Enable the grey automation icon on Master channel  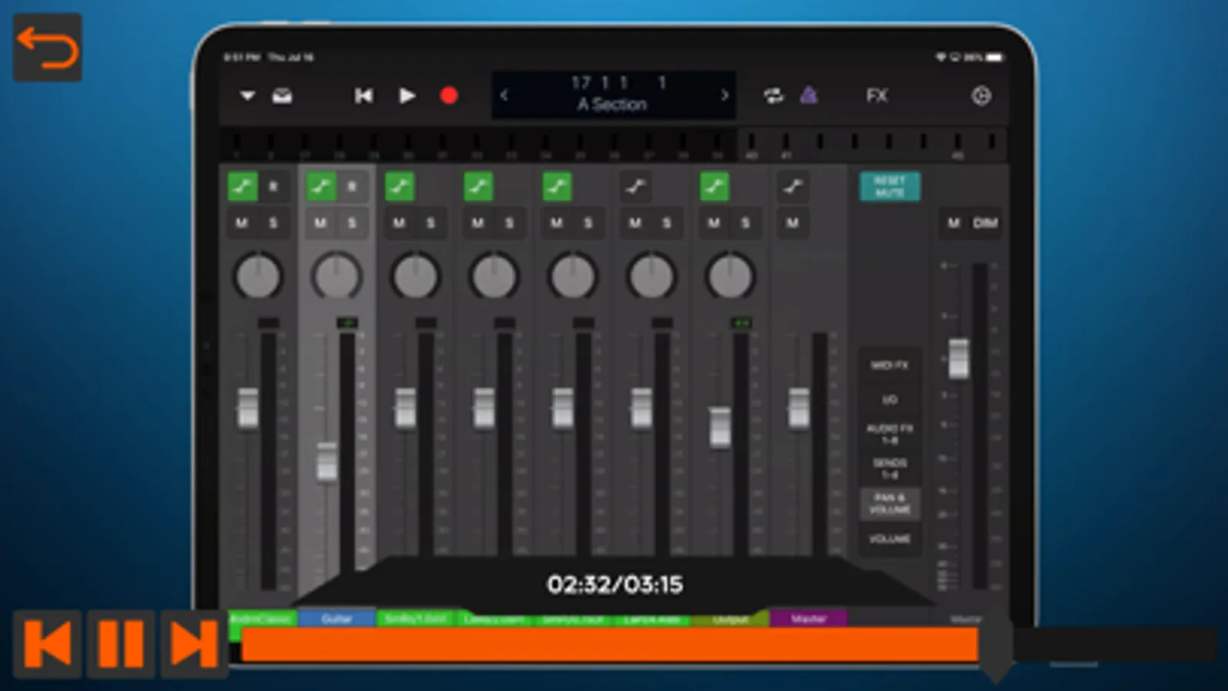coord(793,187)
